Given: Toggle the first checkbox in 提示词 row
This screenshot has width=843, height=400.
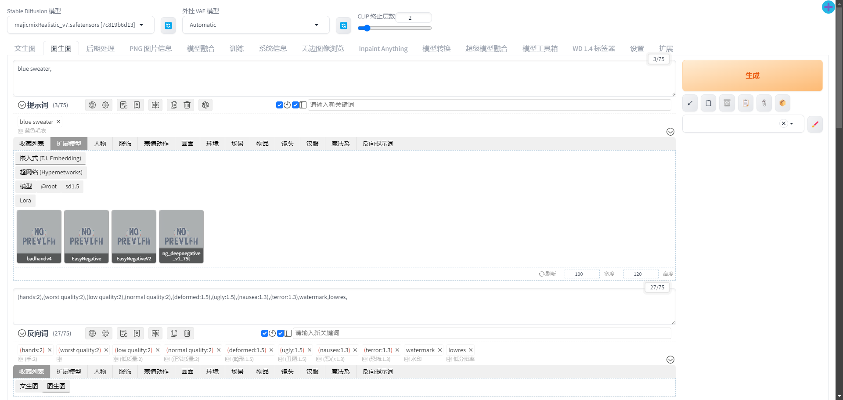Looking at the screenshot, I should pyautogui.click(x=279, y=105).
